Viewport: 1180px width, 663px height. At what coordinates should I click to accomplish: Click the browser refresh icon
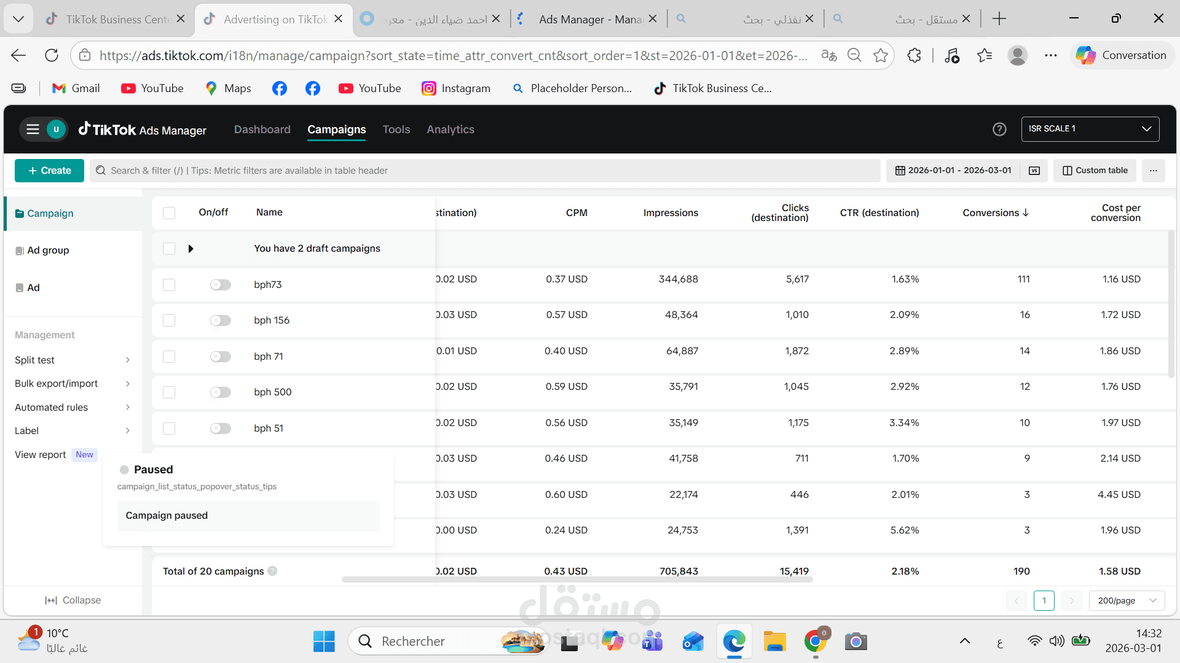(52, 55)
